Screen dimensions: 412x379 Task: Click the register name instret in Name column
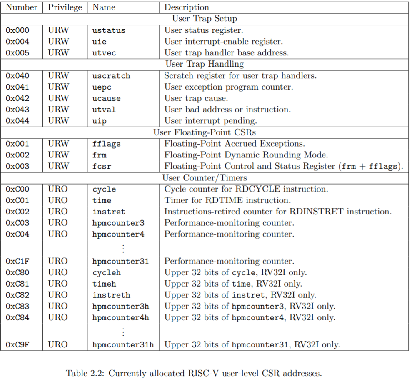(109, 212)
